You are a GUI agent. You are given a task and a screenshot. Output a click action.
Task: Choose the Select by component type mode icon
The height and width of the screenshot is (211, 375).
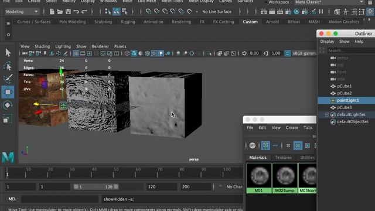125,12
